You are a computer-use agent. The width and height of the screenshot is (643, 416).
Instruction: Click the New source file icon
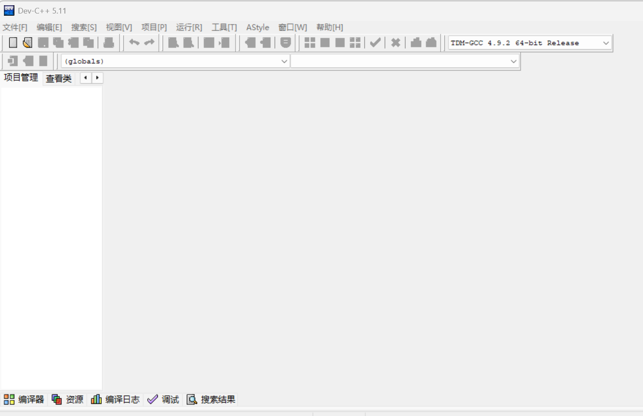point(13,43)
